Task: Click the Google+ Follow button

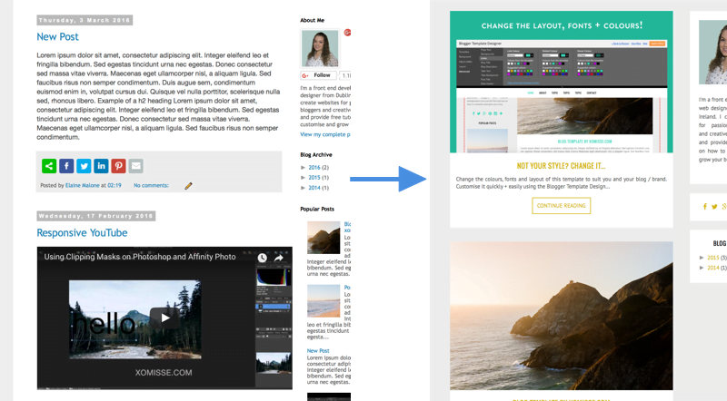Action: (318, 75)
